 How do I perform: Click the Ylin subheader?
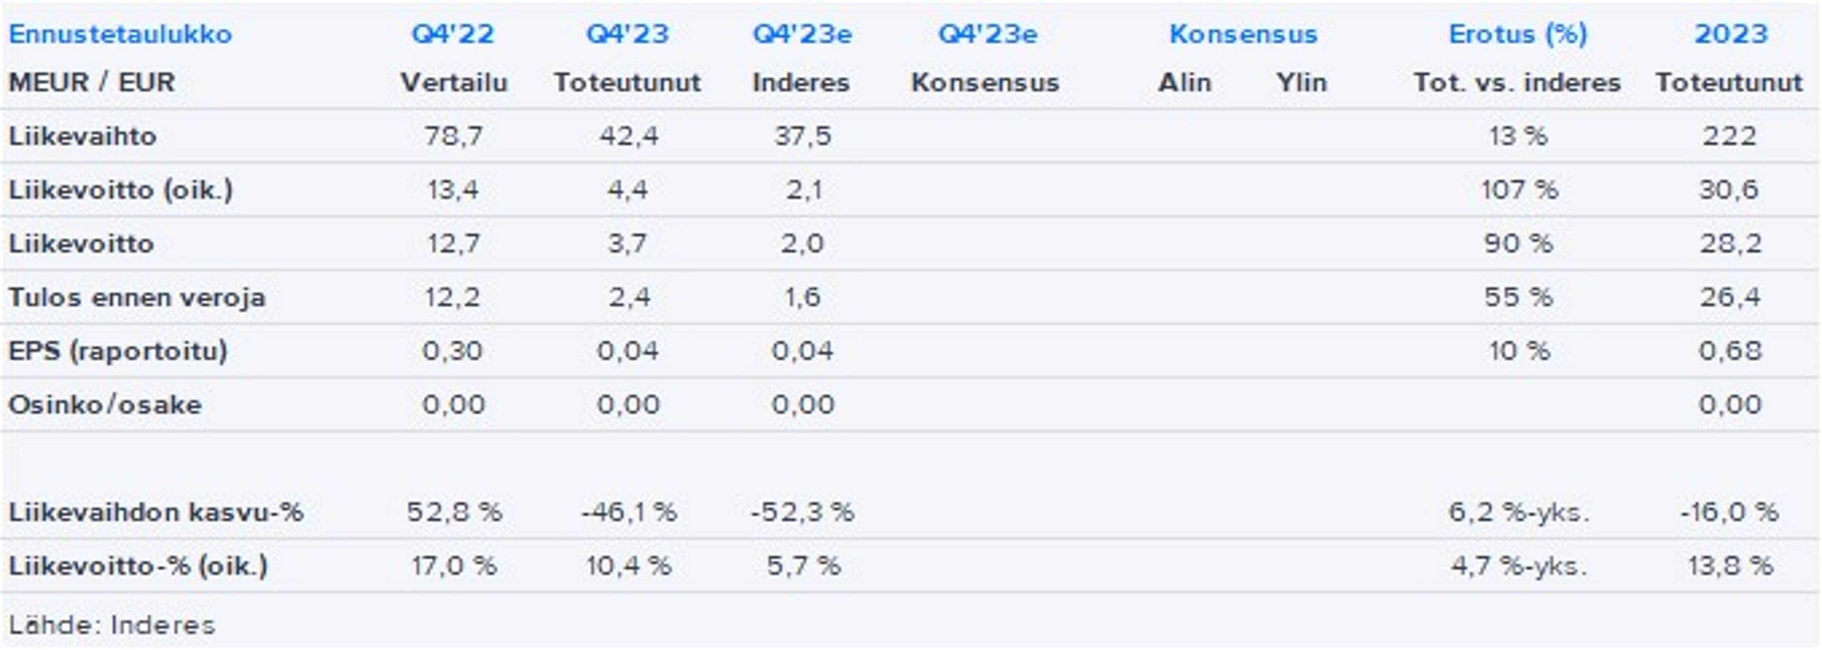(1301, 83)
